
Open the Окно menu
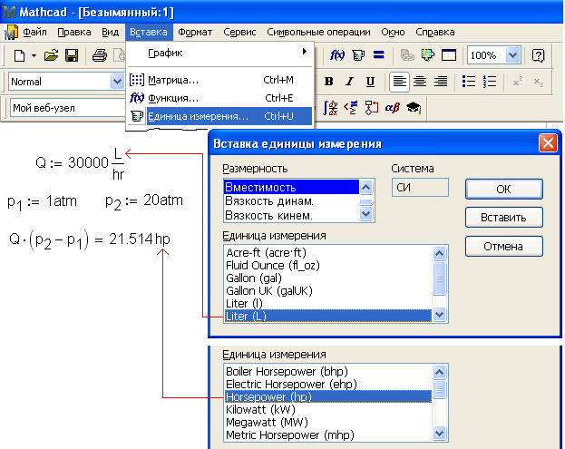click(x=393, y=32)
